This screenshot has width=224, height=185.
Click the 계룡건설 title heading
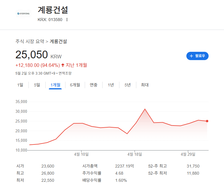coord(53,10)
